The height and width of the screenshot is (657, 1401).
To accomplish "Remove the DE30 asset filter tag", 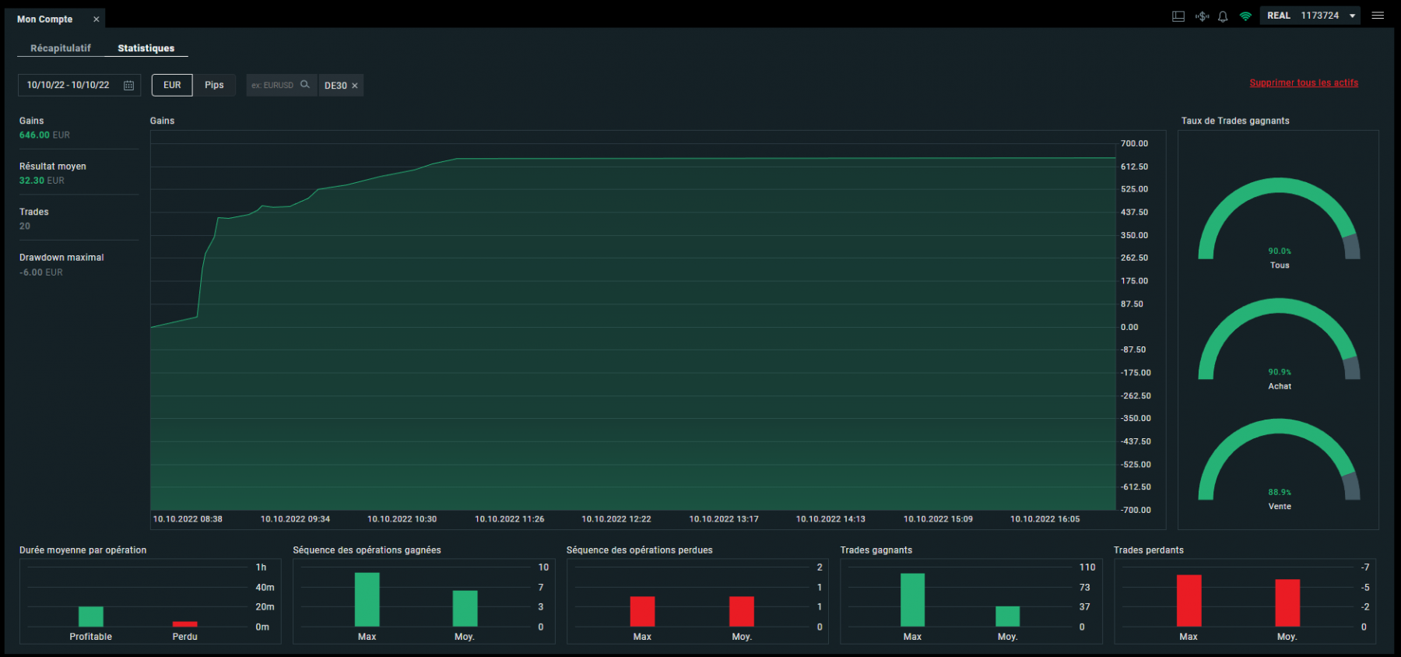I will [x=355, y=86].
